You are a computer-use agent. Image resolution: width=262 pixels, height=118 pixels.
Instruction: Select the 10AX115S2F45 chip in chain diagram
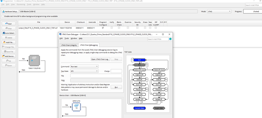(x=34, y=61)
